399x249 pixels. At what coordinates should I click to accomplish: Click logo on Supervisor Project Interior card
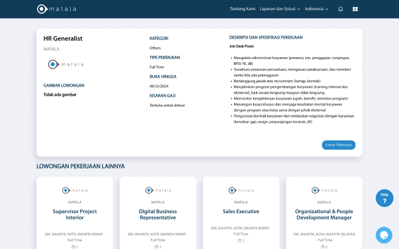75,190
